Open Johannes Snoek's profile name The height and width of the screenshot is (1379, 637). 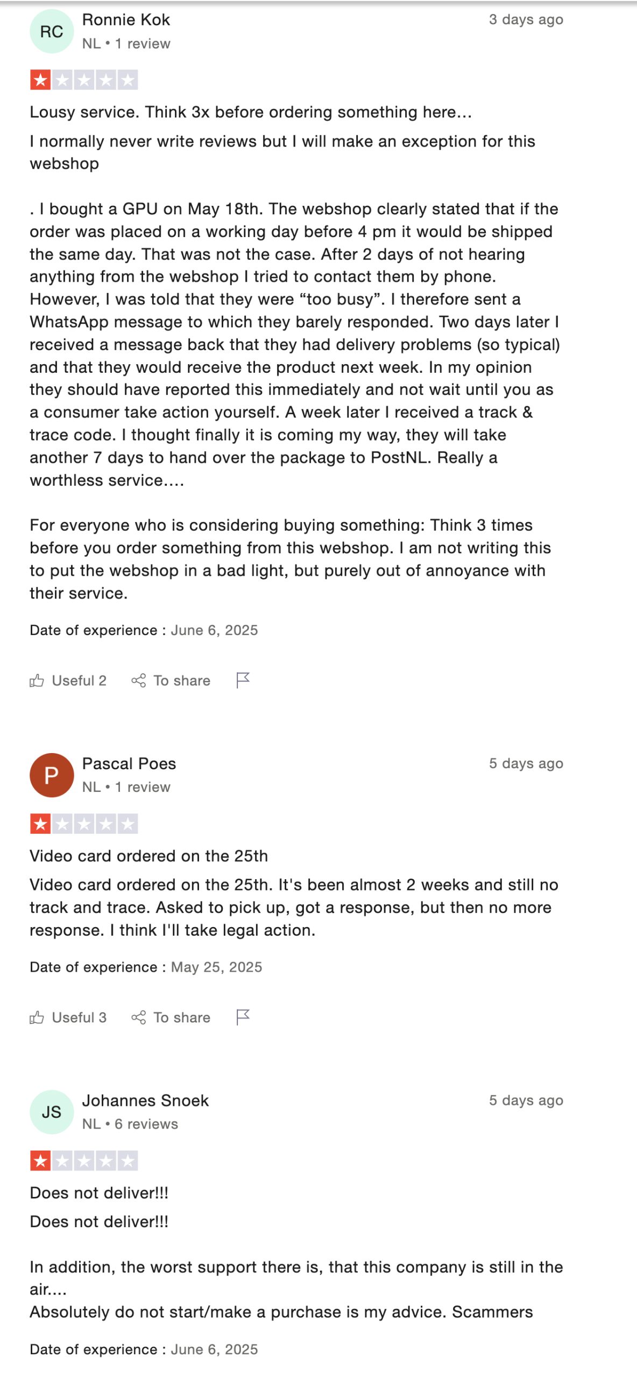pyautogui.click(x=145, y=1101)
